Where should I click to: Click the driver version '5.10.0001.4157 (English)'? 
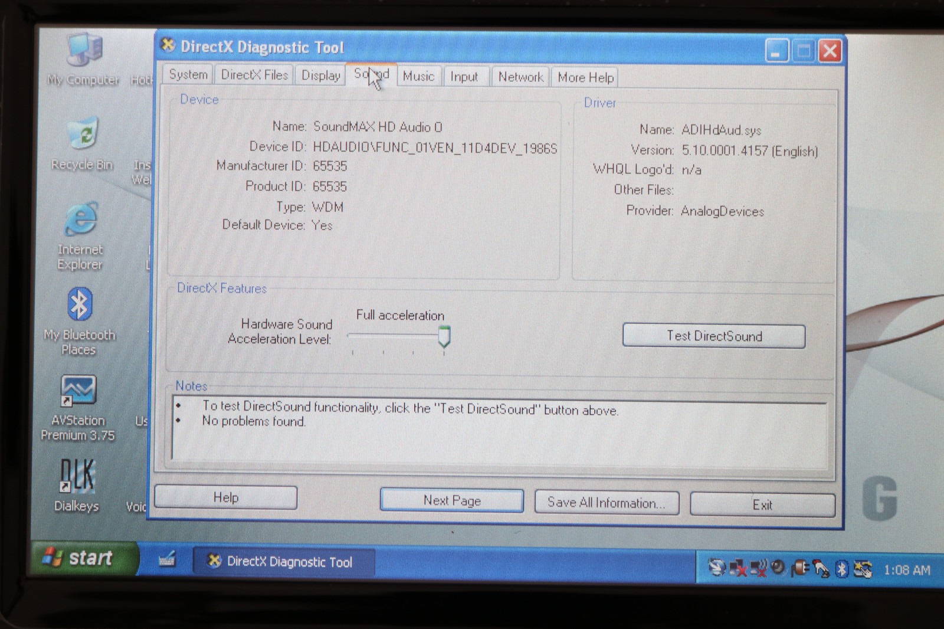750,151
